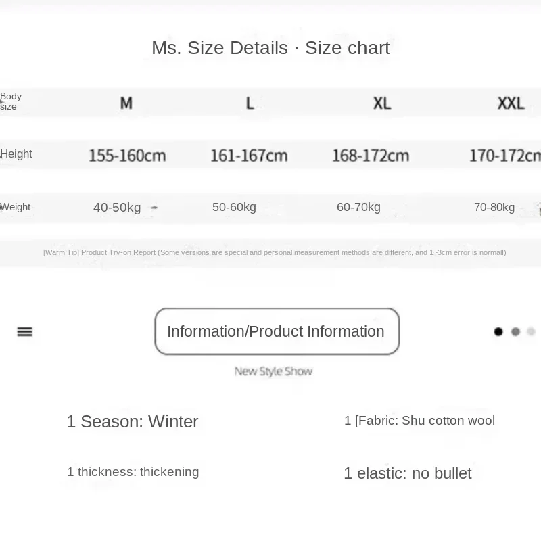This screenshot has width=541, height=541.
Task: Click the Information/Product Information button
Action: pyautogui.click(x=277, y=331)
